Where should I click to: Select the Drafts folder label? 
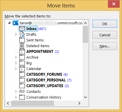(31, 34)
